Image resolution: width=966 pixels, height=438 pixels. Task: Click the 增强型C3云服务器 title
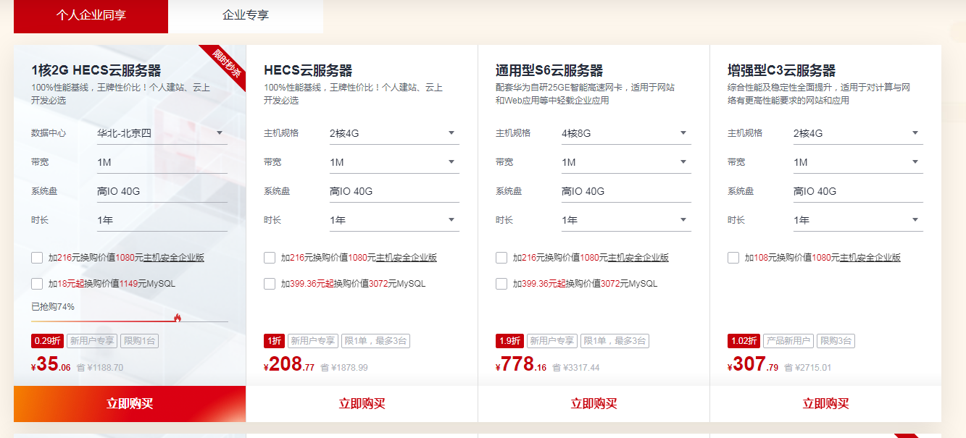[782, 70]
